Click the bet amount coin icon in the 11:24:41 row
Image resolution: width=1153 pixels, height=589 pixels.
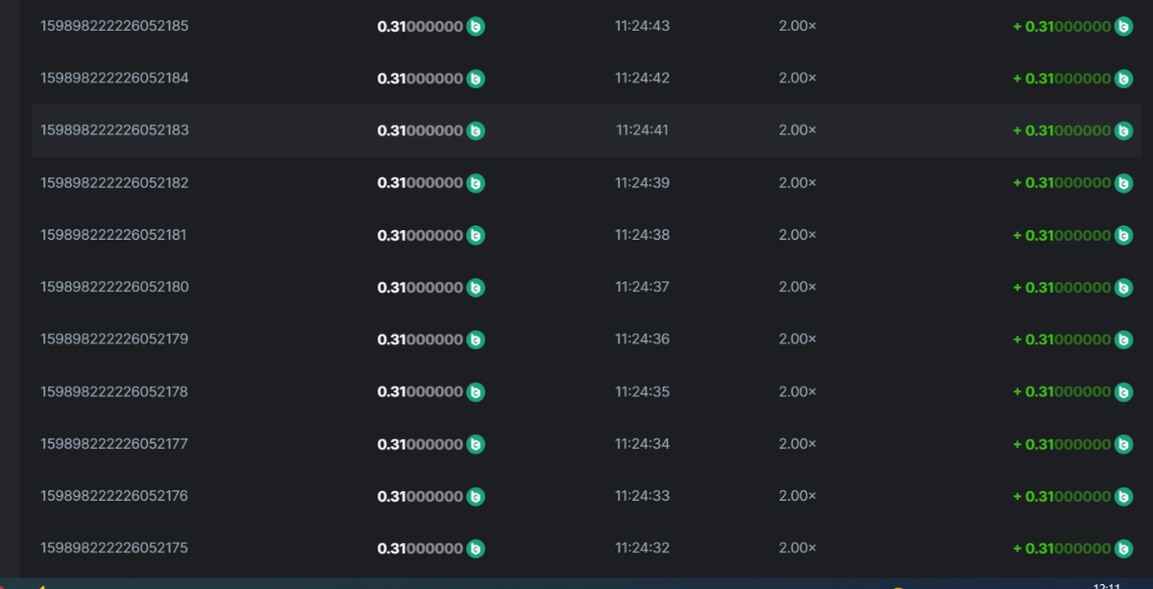tap(476, 130)
